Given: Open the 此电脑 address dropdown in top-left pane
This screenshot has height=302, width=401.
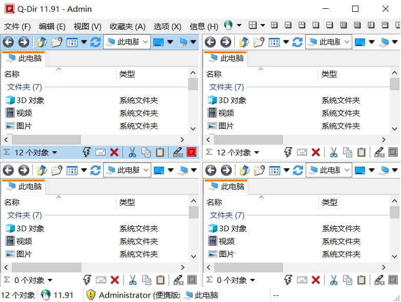Looking at the screenshot, I should (x=145, y=42).
